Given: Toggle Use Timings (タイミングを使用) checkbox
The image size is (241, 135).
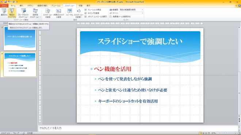Looking at the screenshot, I should [85, 13].
